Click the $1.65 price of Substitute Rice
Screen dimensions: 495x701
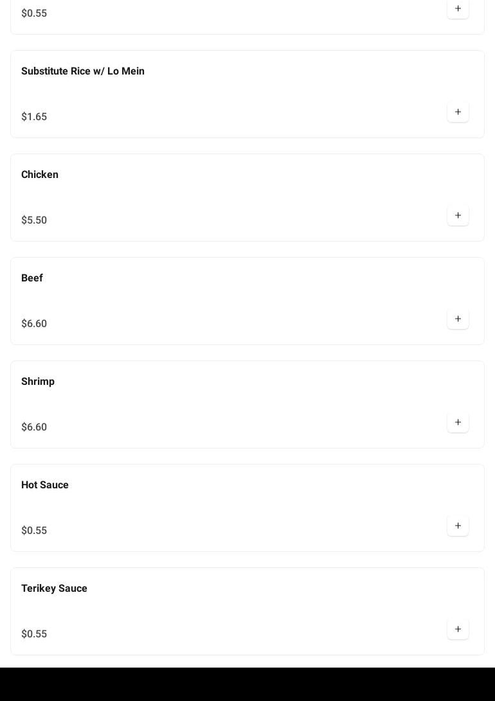(34, 117)
